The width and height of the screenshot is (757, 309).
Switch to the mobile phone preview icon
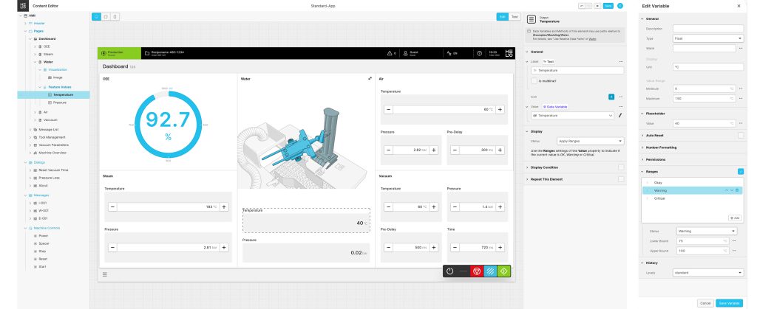point(116,16)
